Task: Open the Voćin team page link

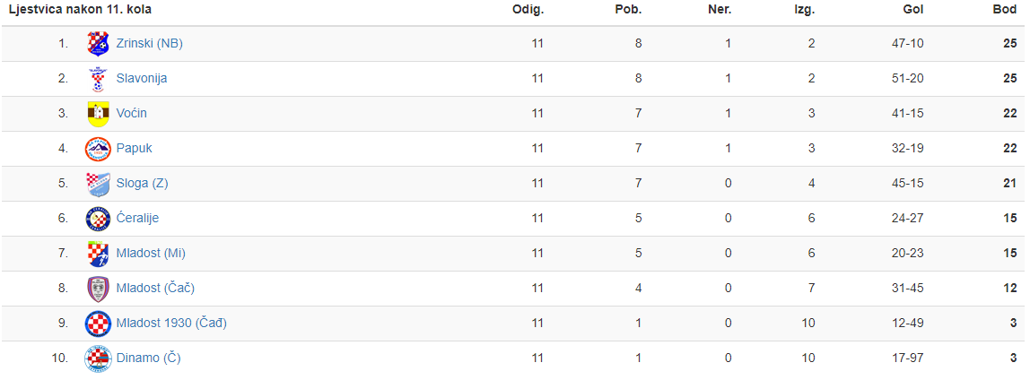Action: click(131, 113)
